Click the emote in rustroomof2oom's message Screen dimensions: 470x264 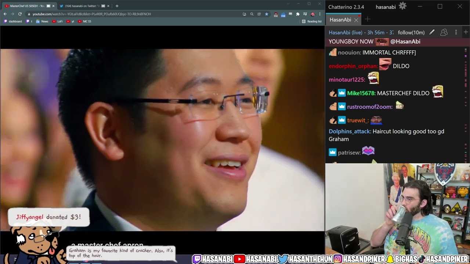(x=399, y=106)
